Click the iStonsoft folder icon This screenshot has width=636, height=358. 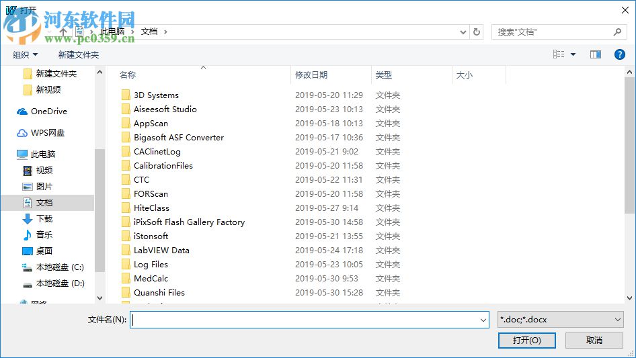pyautogui.click(x=126, y=236)
